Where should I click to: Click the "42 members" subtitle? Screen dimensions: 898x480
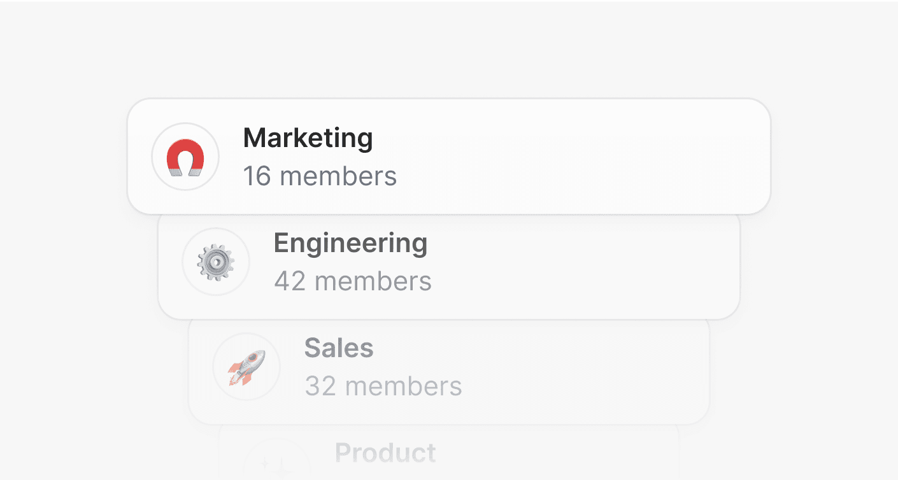pyautogui.click(x=353, y=281)
